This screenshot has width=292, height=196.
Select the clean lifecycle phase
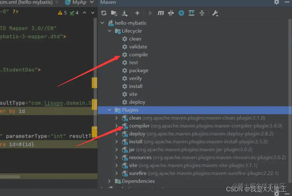point(135,39)
